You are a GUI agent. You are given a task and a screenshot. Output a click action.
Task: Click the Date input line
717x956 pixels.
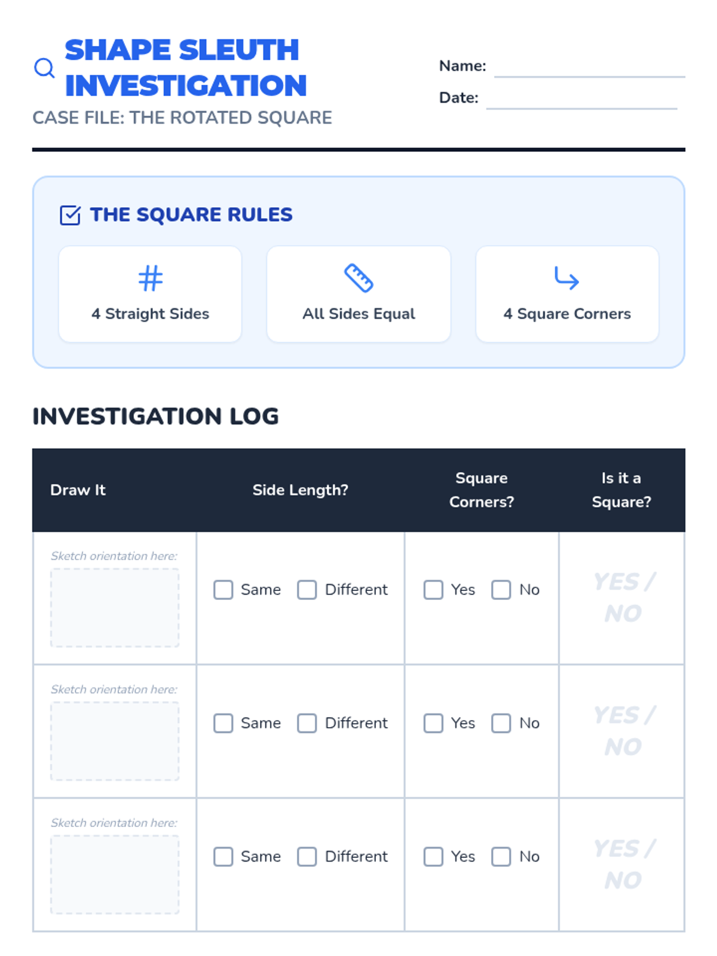point(581,99)
